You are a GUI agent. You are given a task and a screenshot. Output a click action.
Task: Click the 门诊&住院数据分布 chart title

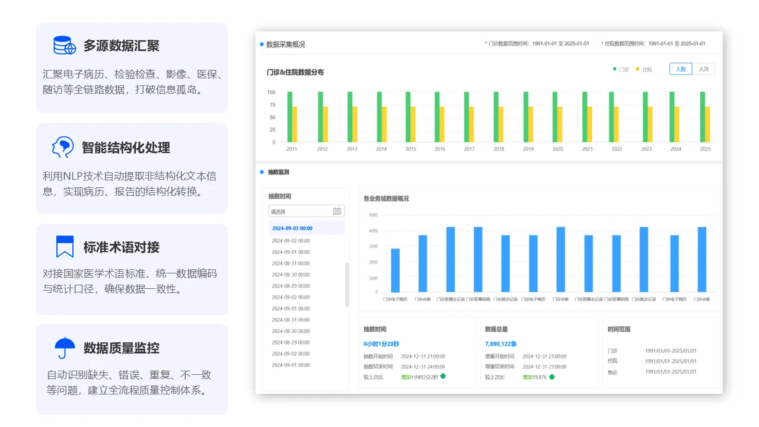pos(295,72)
